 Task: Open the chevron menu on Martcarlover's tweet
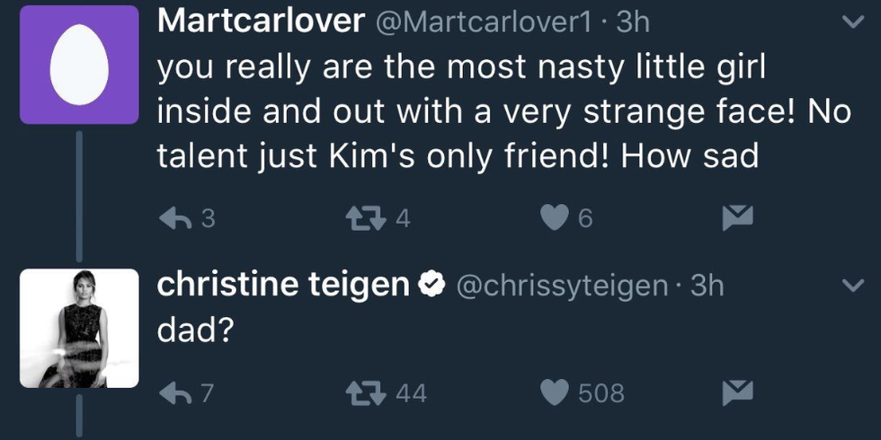tap(850, 24)
